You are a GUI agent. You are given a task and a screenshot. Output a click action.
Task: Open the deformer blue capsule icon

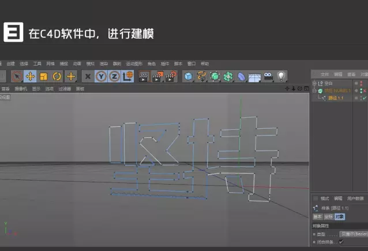(x=241, y=77)
